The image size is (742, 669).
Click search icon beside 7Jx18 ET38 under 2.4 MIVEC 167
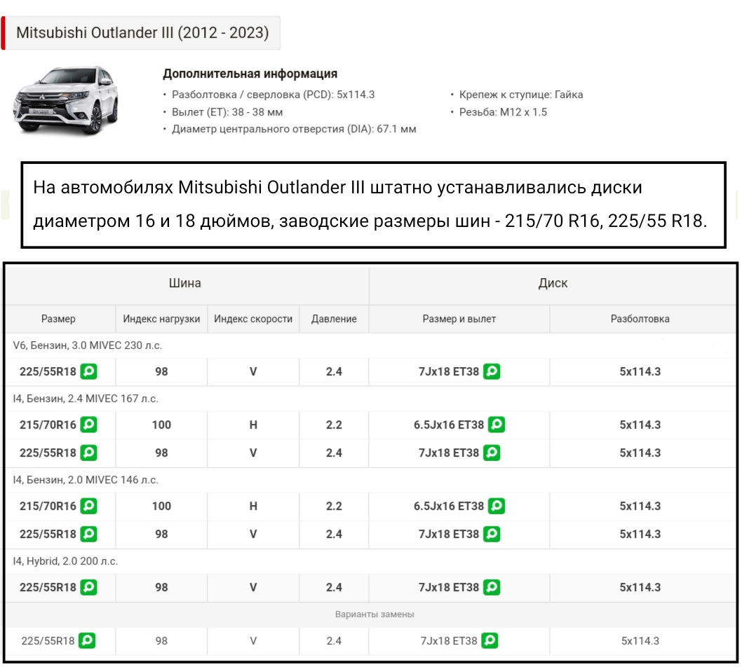click(x=492, y=453)
